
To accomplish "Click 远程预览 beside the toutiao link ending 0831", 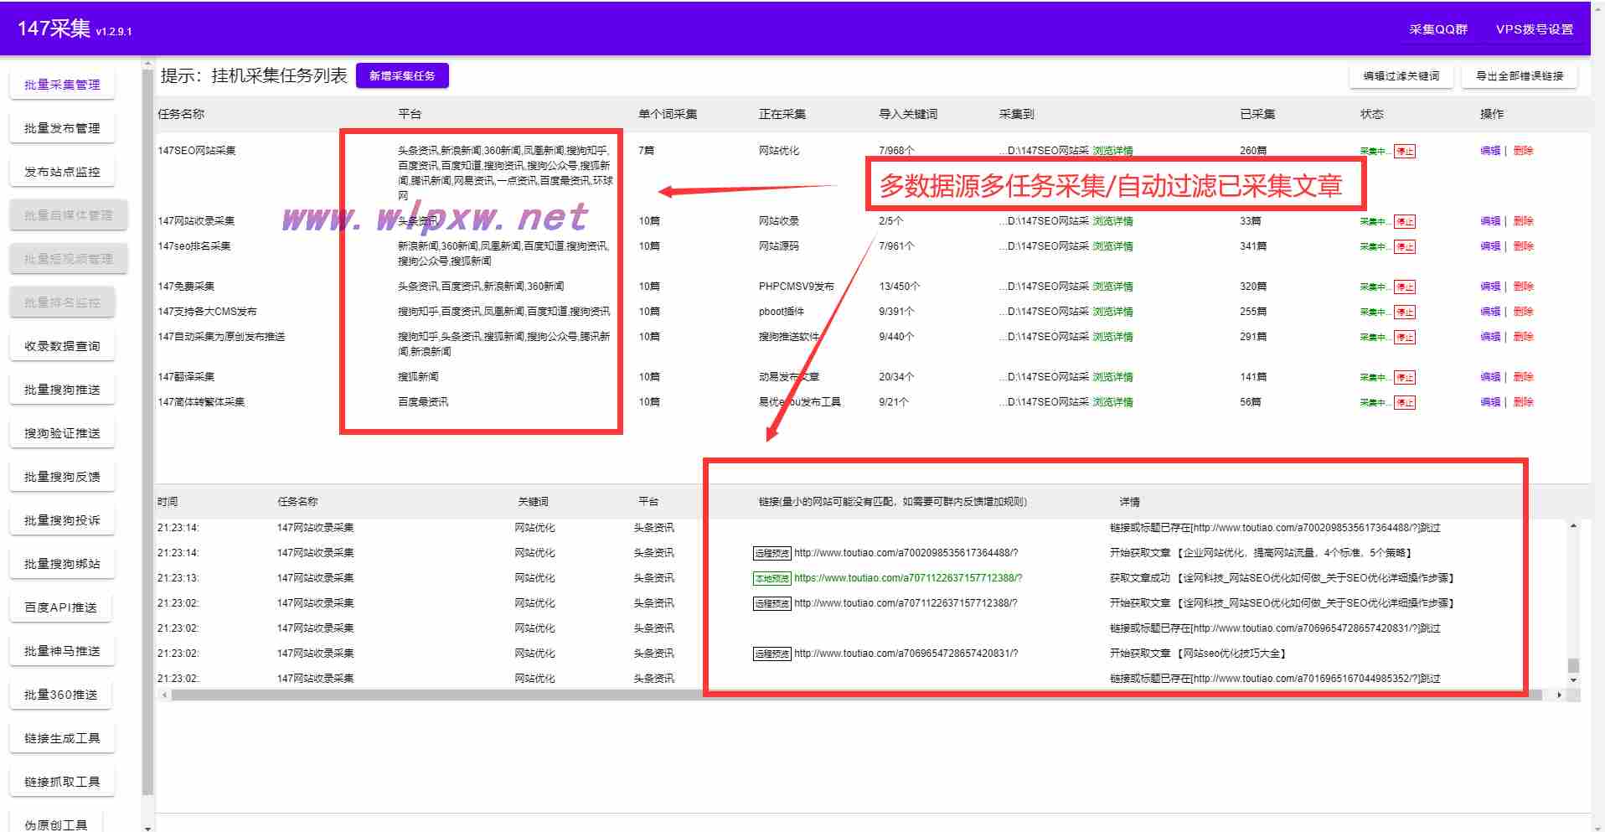I will coord(772,654).
